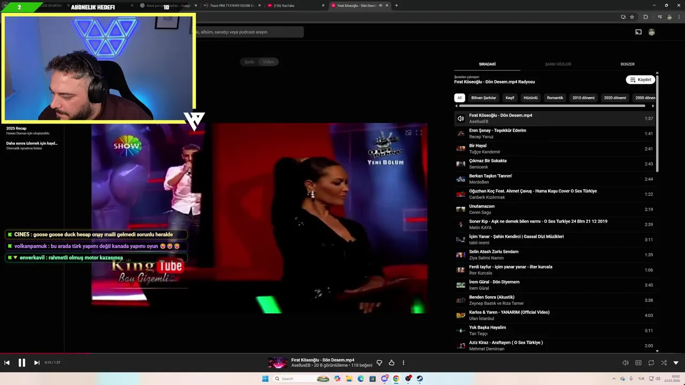Open Chrome extensions puzzle icon

click(645, 17)
